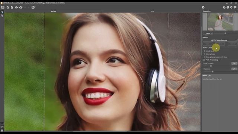Click the vertical scrollbar beside the image
Image resolution: width=238 pixels, height=134 pixels.
pos(201,41)
